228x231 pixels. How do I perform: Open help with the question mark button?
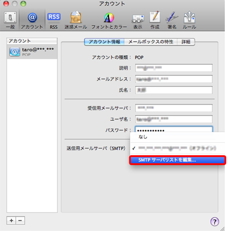pyautogui.click(x=214, y=221)
